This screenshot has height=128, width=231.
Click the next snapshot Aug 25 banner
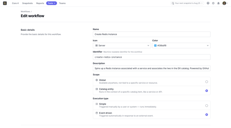point(187,3)
